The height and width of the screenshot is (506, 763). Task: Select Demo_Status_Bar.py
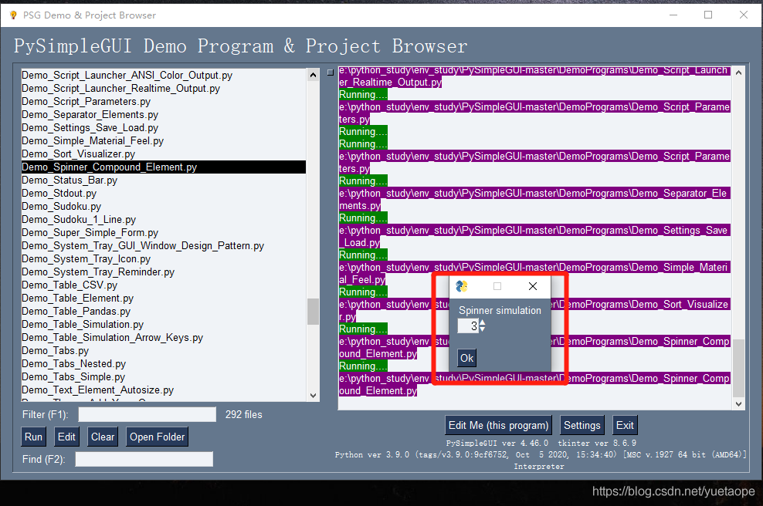pyautogui.click(x=164, y=180)
